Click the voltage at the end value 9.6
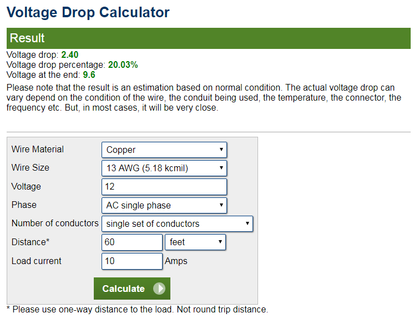 pos(89,74)
